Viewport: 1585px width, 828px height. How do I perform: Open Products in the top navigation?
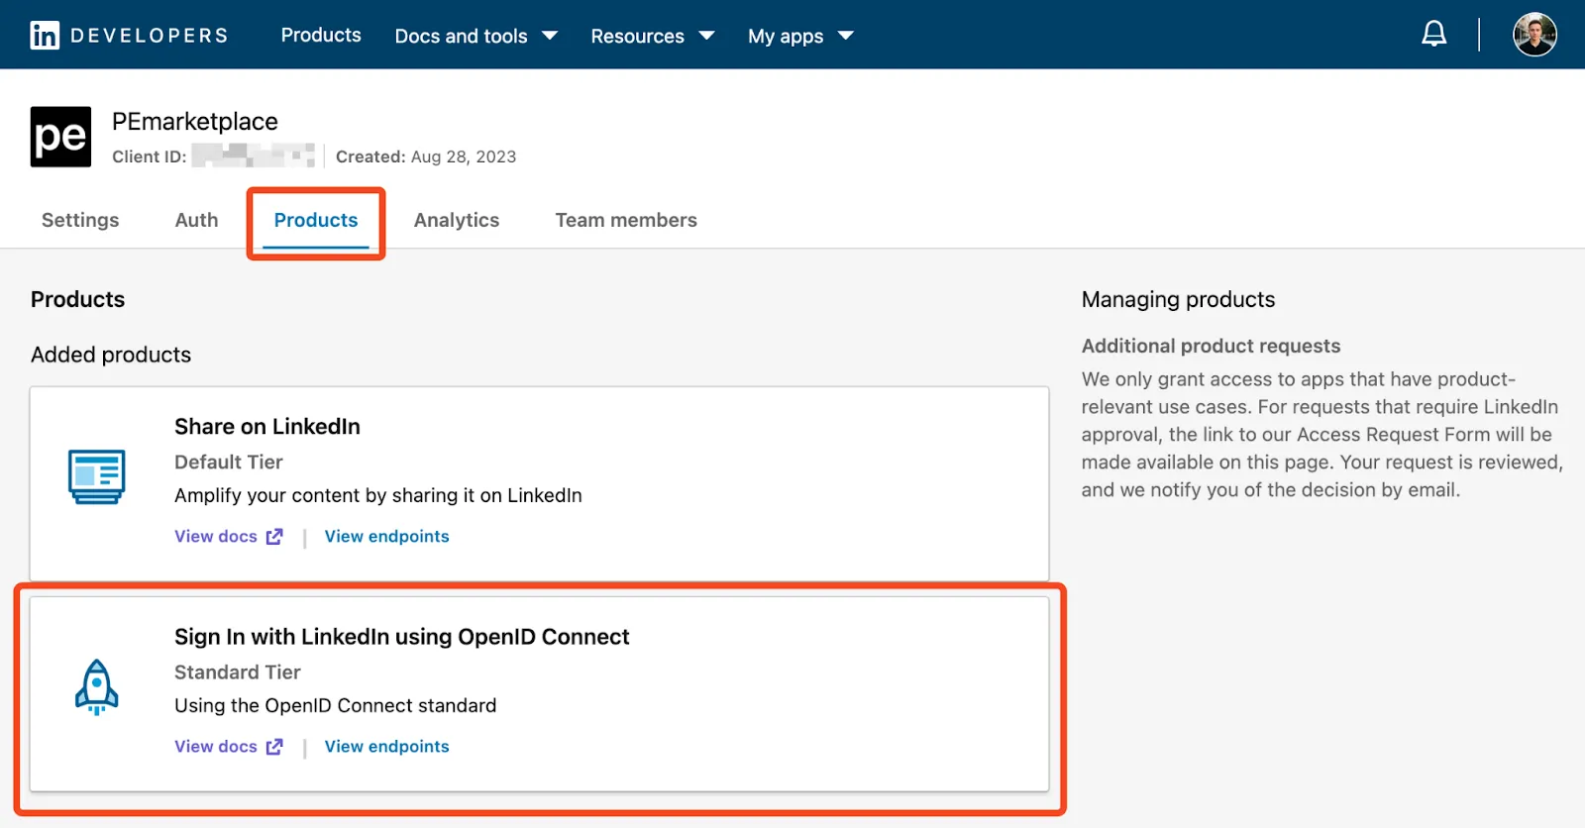point(321,36)
